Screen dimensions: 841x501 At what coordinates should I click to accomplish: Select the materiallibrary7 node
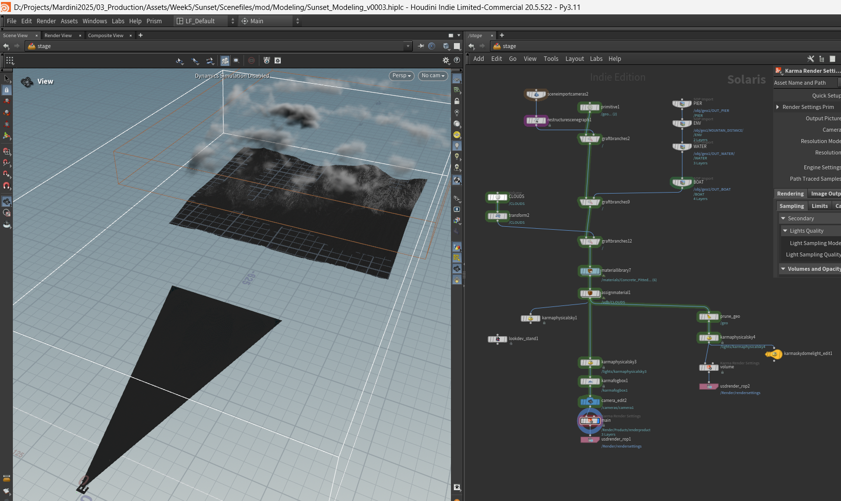tap(590, 271)
